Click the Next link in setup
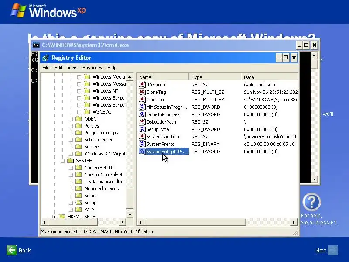 tap(321, 251)
